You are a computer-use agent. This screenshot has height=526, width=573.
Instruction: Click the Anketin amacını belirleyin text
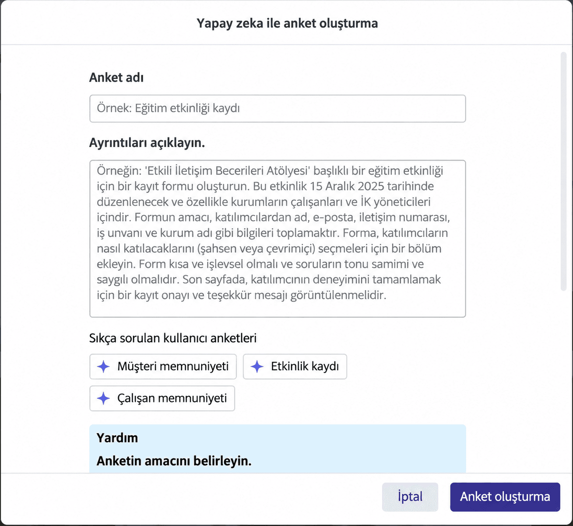174,461
